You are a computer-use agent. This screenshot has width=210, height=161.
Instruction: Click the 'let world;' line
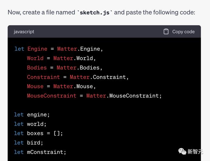(30, 124)
